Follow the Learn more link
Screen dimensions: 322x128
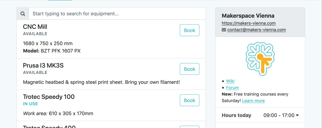tap(253, 101)
